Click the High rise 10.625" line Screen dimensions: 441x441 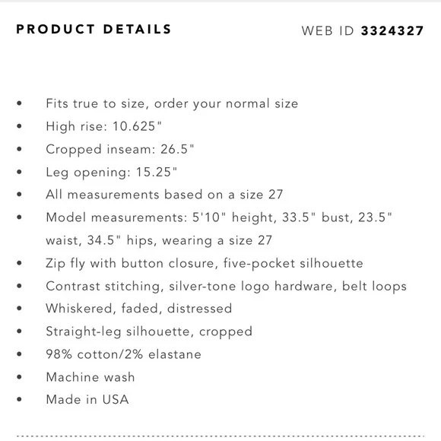103,126
